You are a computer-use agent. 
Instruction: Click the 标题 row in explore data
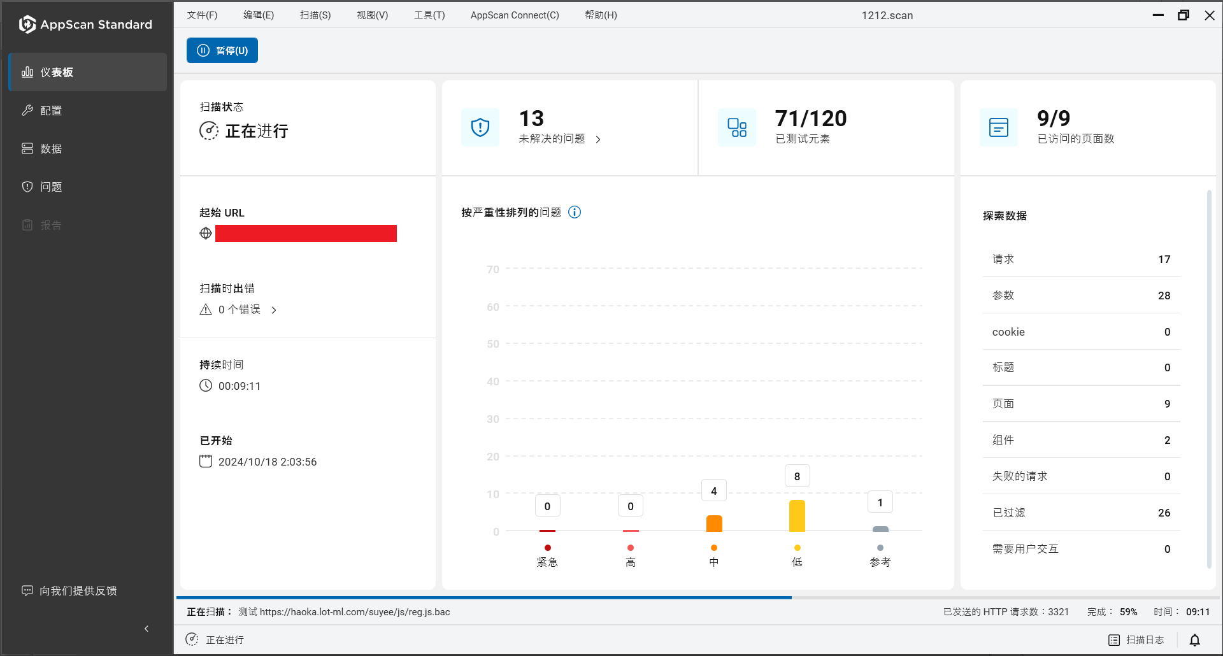[1082, 367]
